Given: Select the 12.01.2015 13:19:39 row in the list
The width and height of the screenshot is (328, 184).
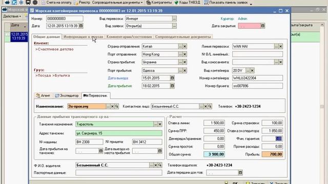Looking at the screenshot, I should [x=19, y=36].
